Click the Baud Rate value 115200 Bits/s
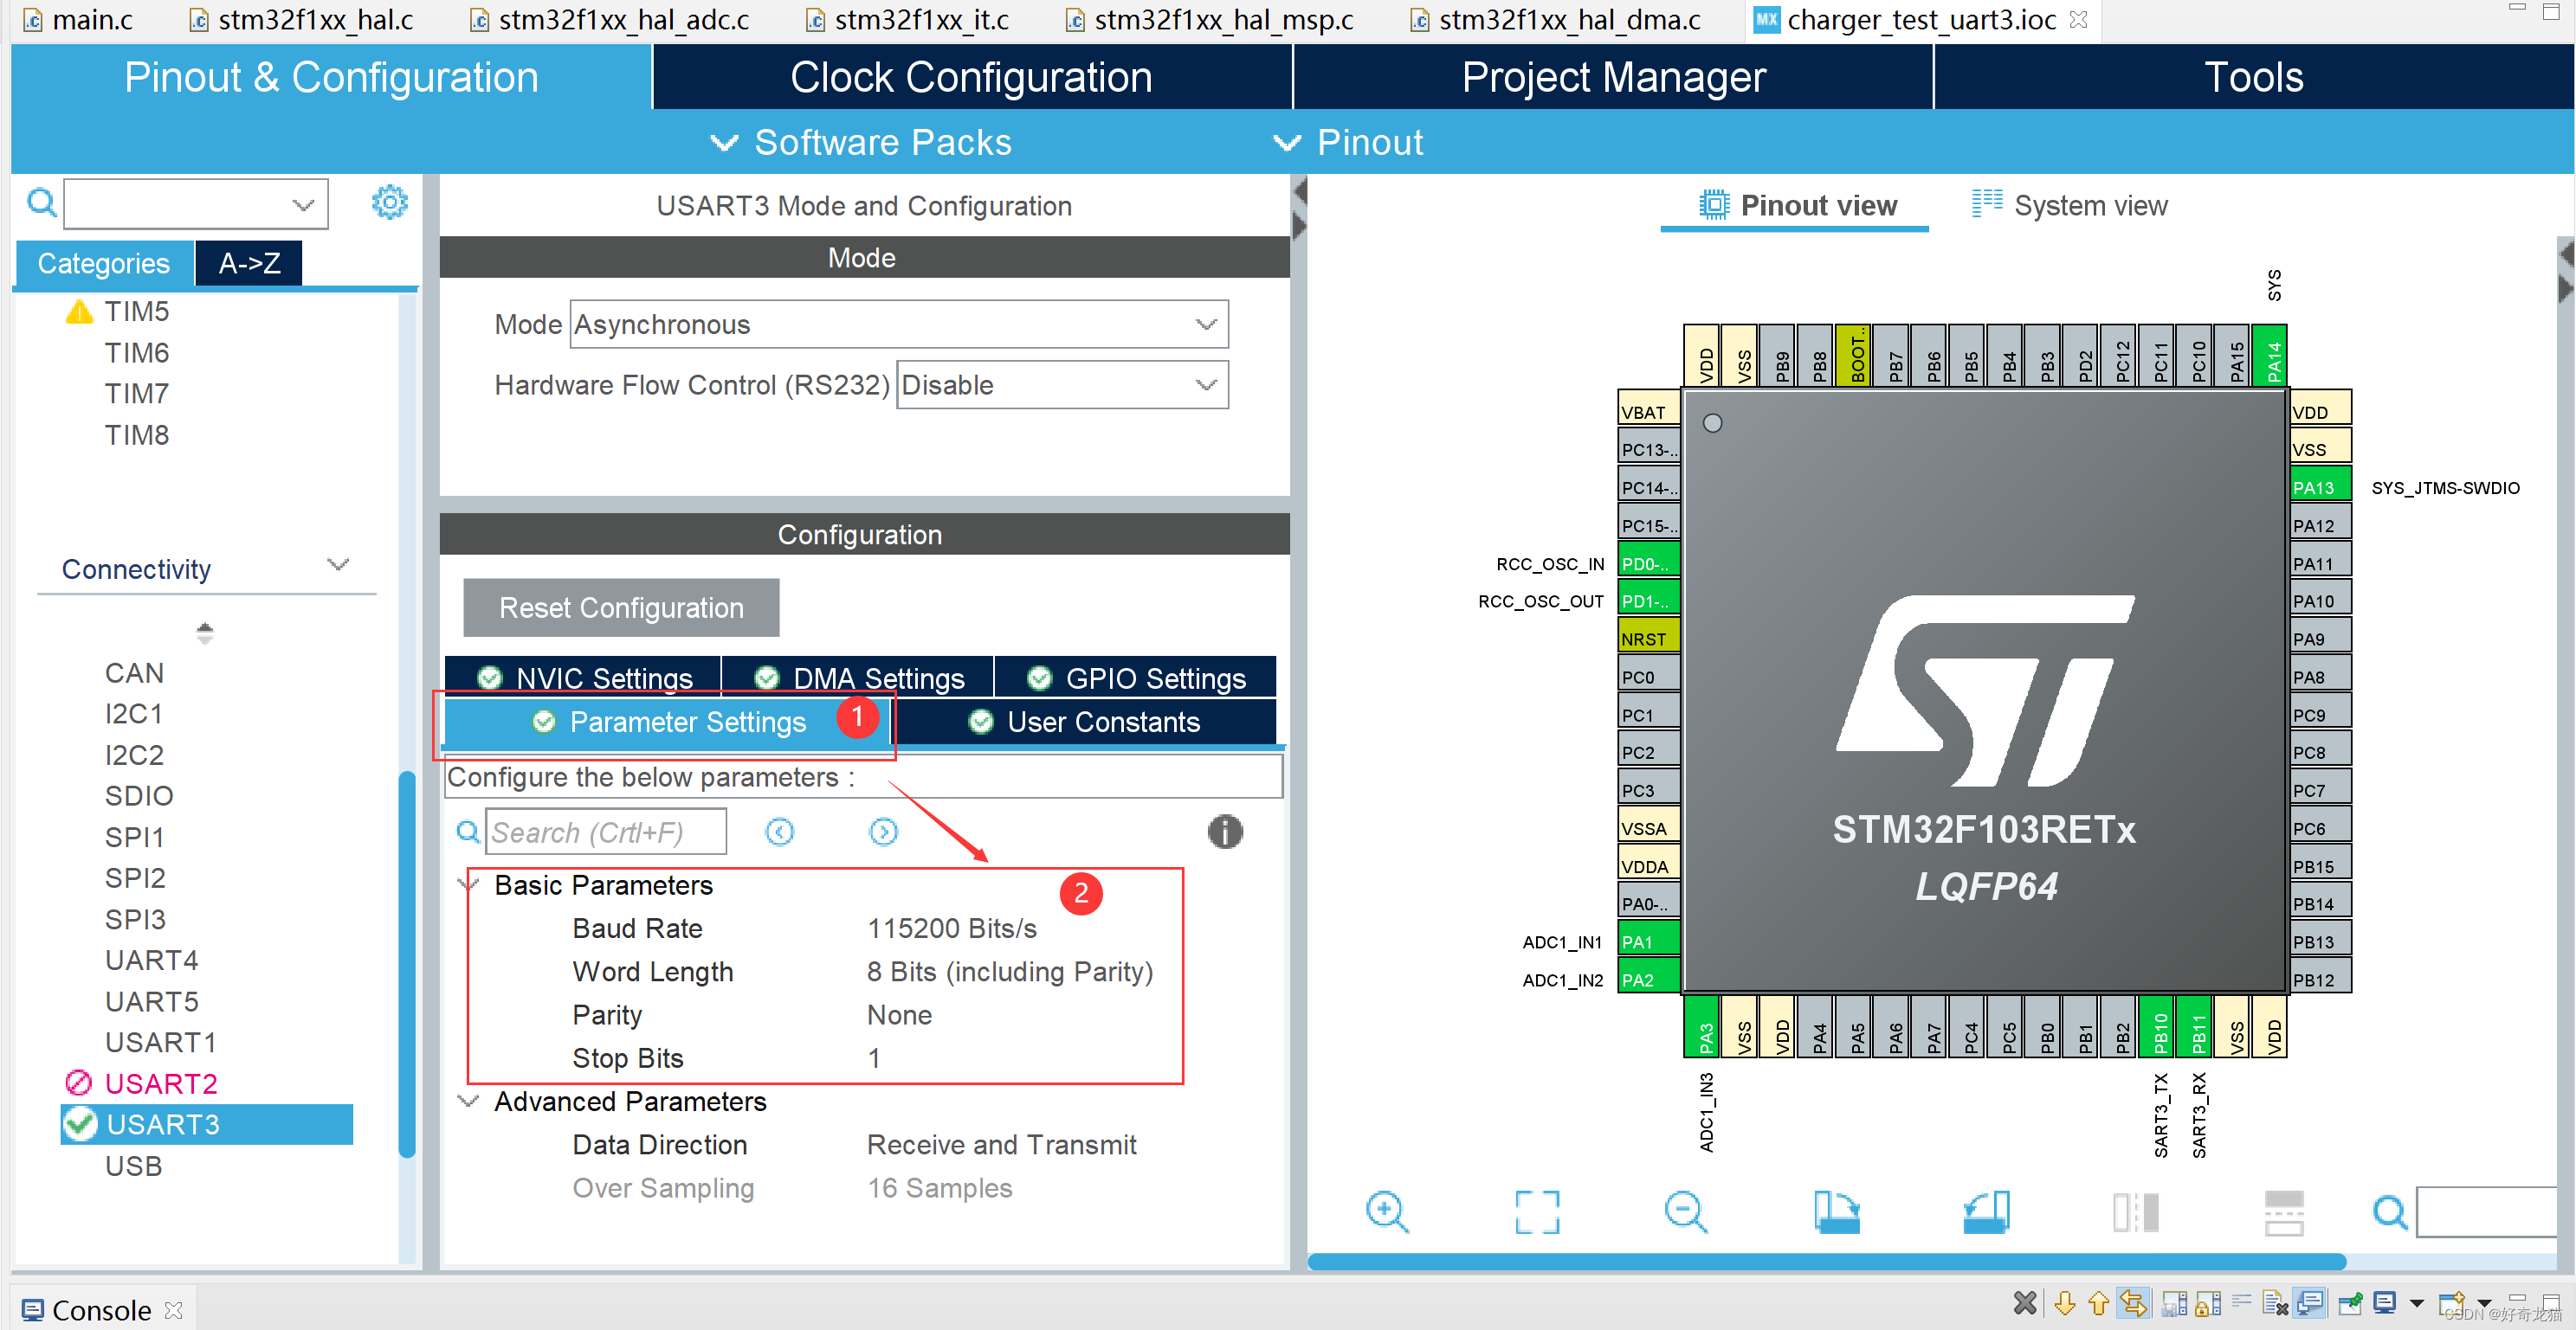Viewport: 2576px width, 1330px height. click(951, 928)
